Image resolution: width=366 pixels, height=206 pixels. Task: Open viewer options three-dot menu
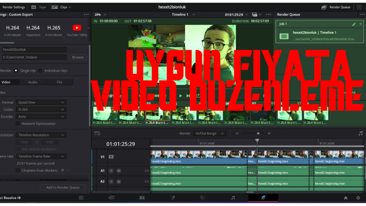point(268,15)
